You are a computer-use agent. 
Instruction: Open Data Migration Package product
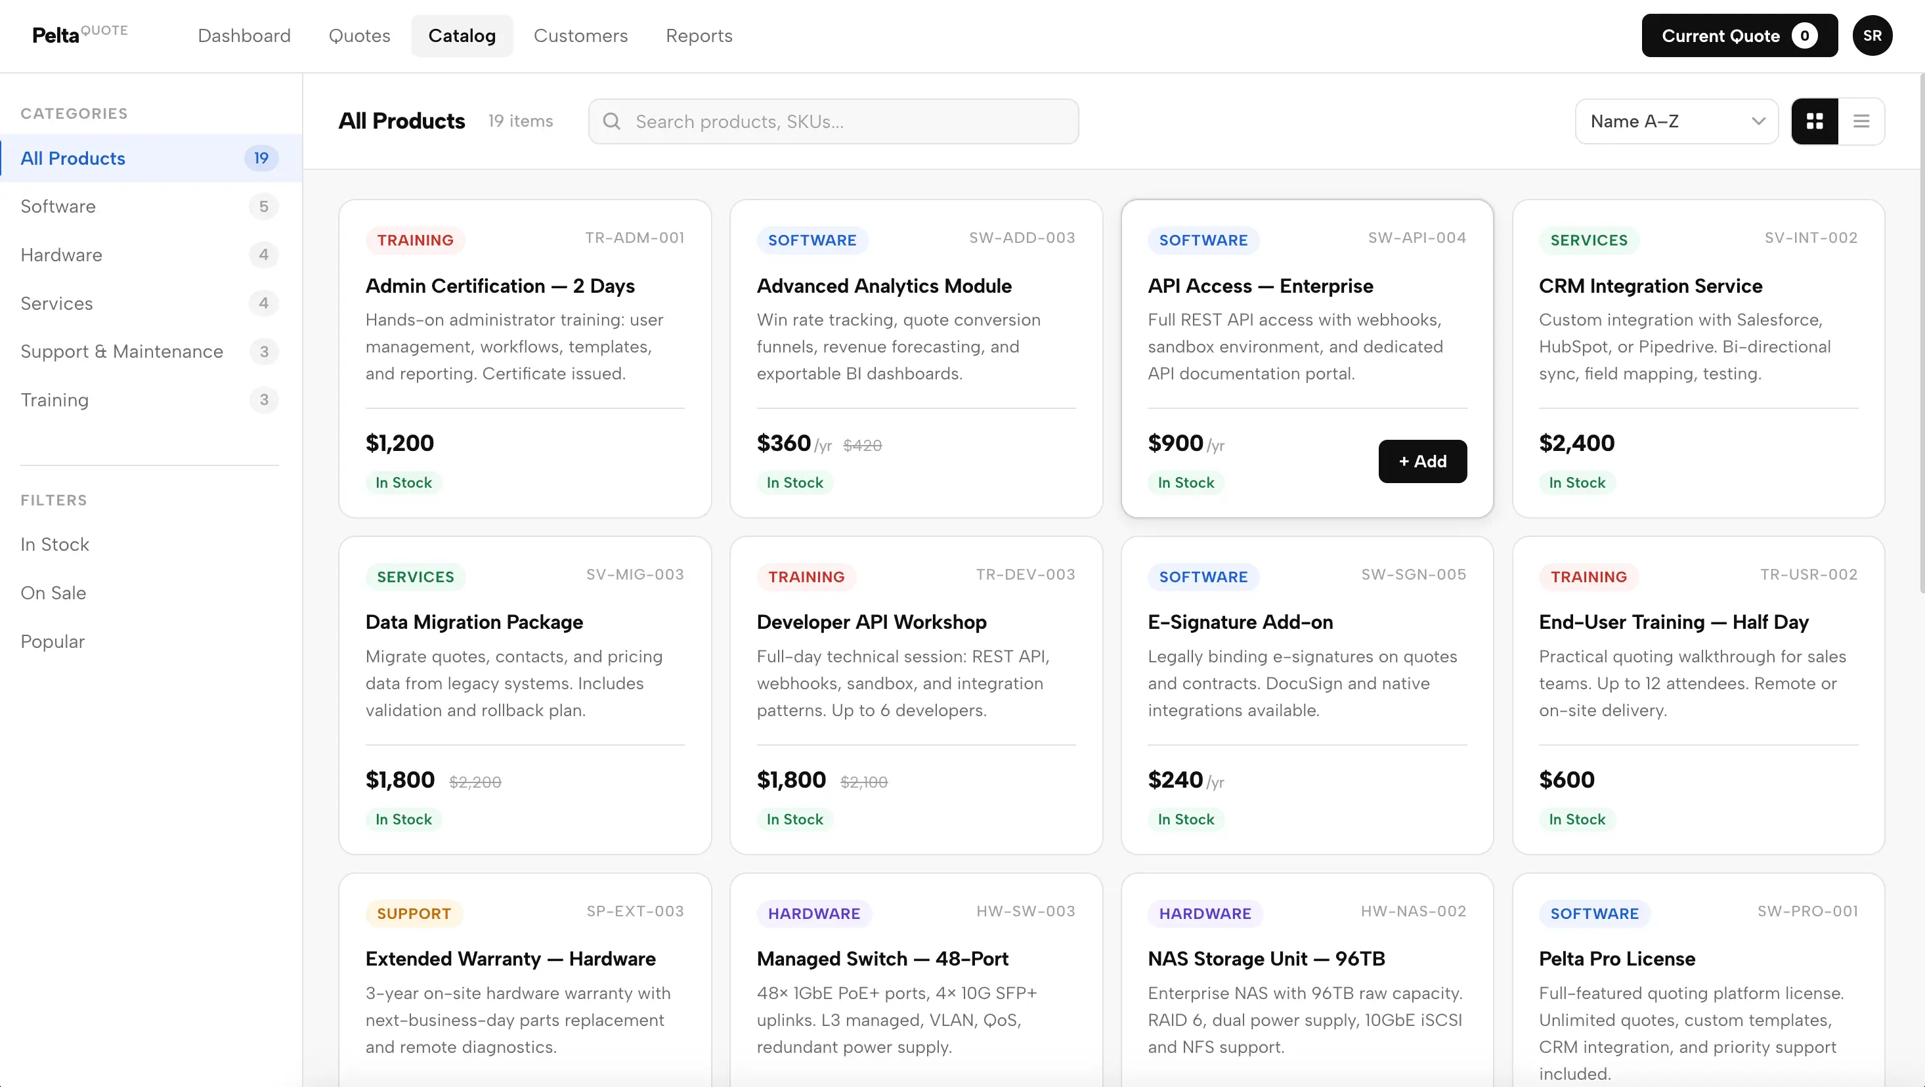525,696
